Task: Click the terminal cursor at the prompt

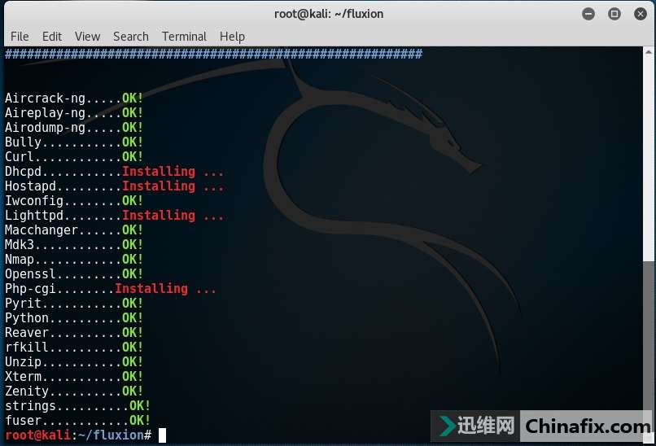Action: (162, 435)
